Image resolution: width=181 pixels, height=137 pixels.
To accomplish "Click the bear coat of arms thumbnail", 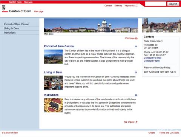I will pos(53,105).
